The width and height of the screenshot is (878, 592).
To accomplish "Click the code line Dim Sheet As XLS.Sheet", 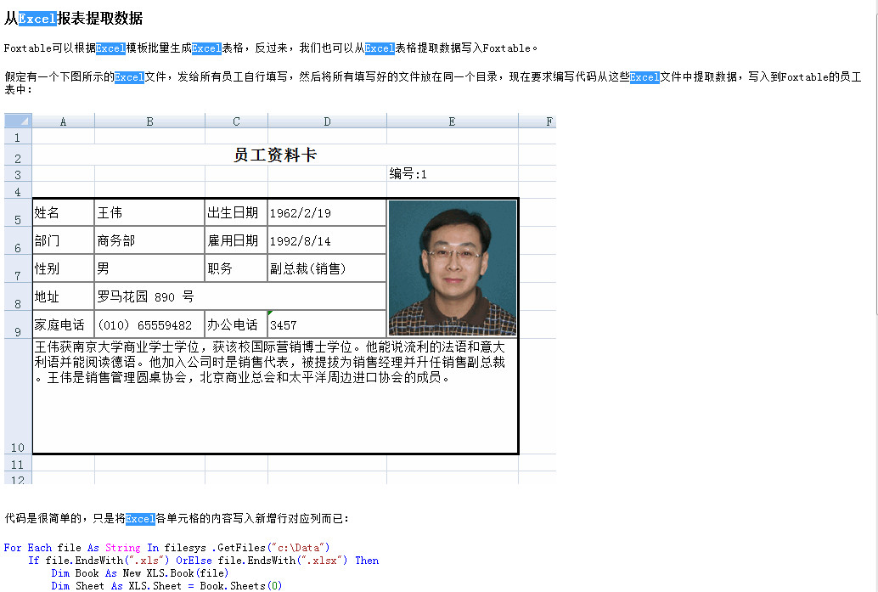I will tap(166, 586).
